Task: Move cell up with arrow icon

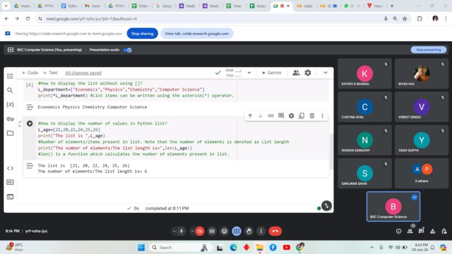Action: click(250, 116)
